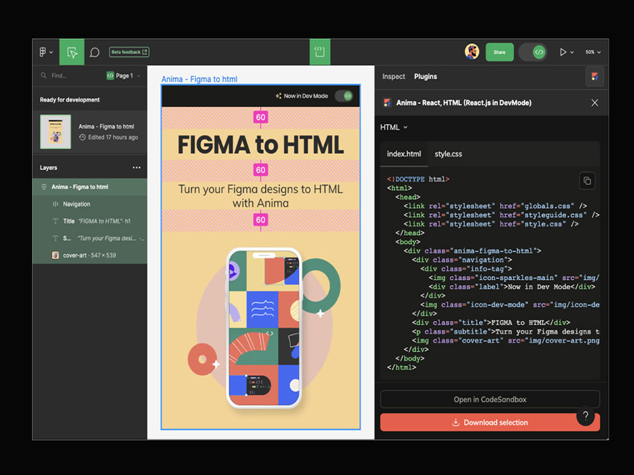Click the Ready for development heading
Screen dimensions: 634x475
click(70, 100)
